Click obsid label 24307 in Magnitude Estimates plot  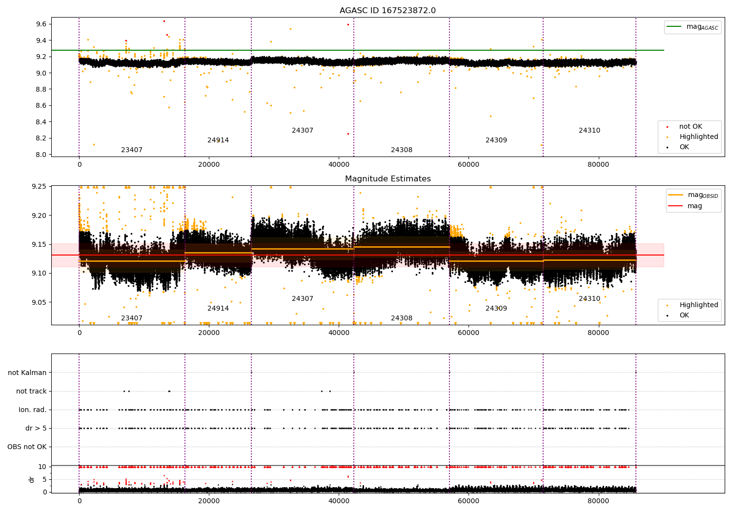303,299
